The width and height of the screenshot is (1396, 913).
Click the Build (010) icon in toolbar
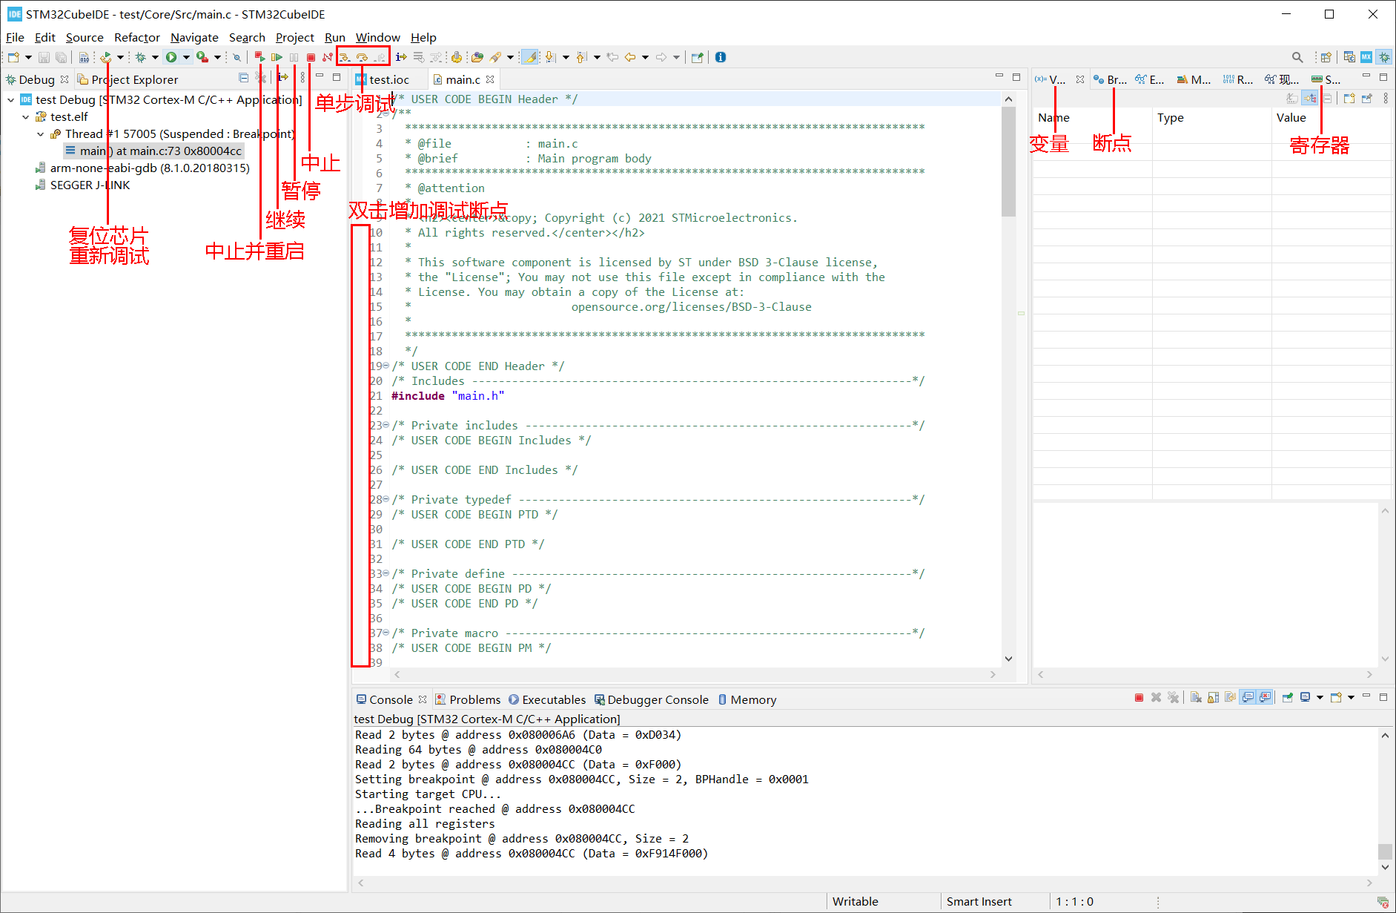[84, 57]
